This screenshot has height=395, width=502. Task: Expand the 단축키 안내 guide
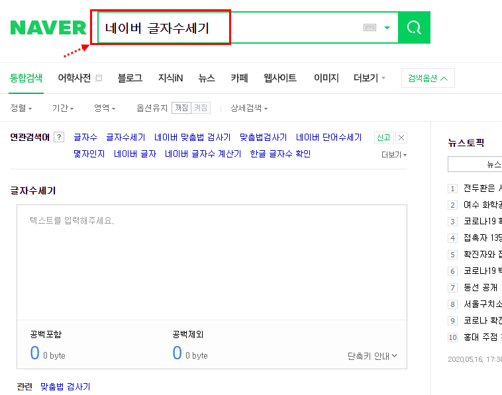372,356
